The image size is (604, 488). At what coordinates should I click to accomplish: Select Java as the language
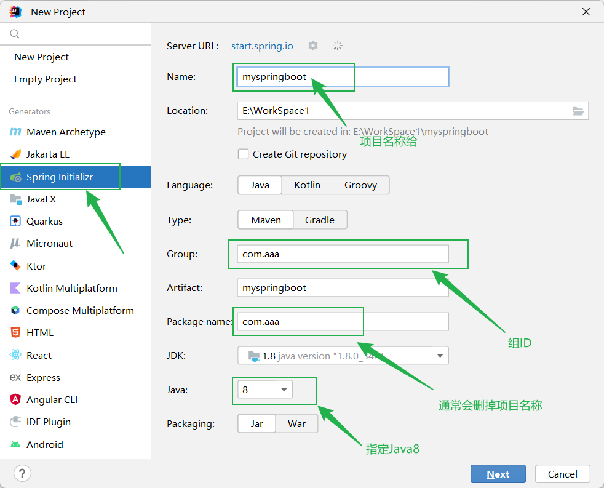260,185
